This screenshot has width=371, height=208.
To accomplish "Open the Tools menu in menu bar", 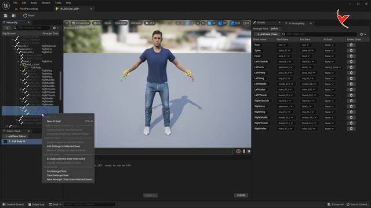I will click(x=58, y=3).
